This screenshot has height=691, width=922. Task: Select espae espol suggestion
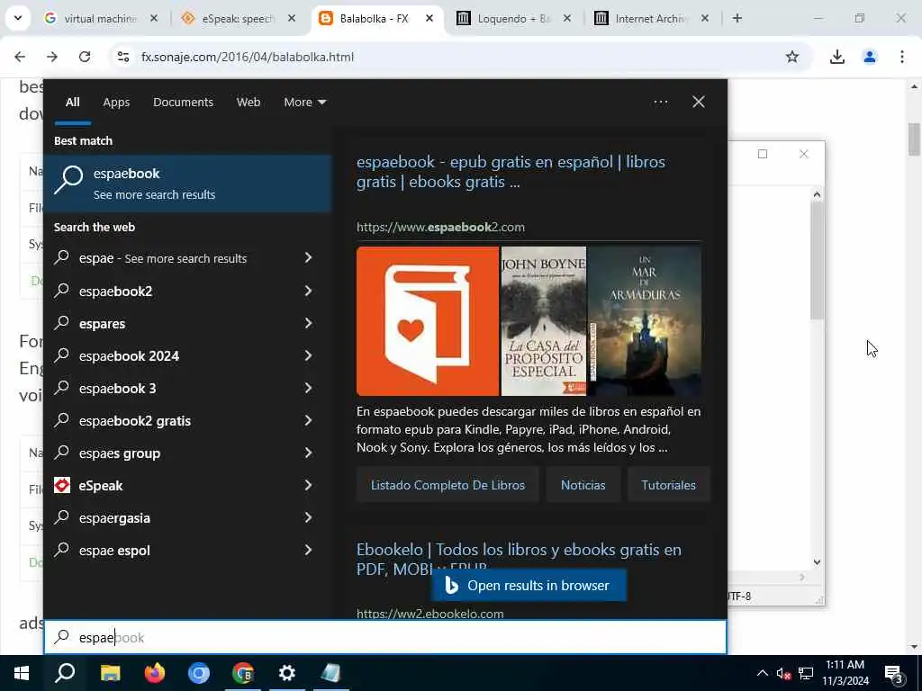(187, 550)
